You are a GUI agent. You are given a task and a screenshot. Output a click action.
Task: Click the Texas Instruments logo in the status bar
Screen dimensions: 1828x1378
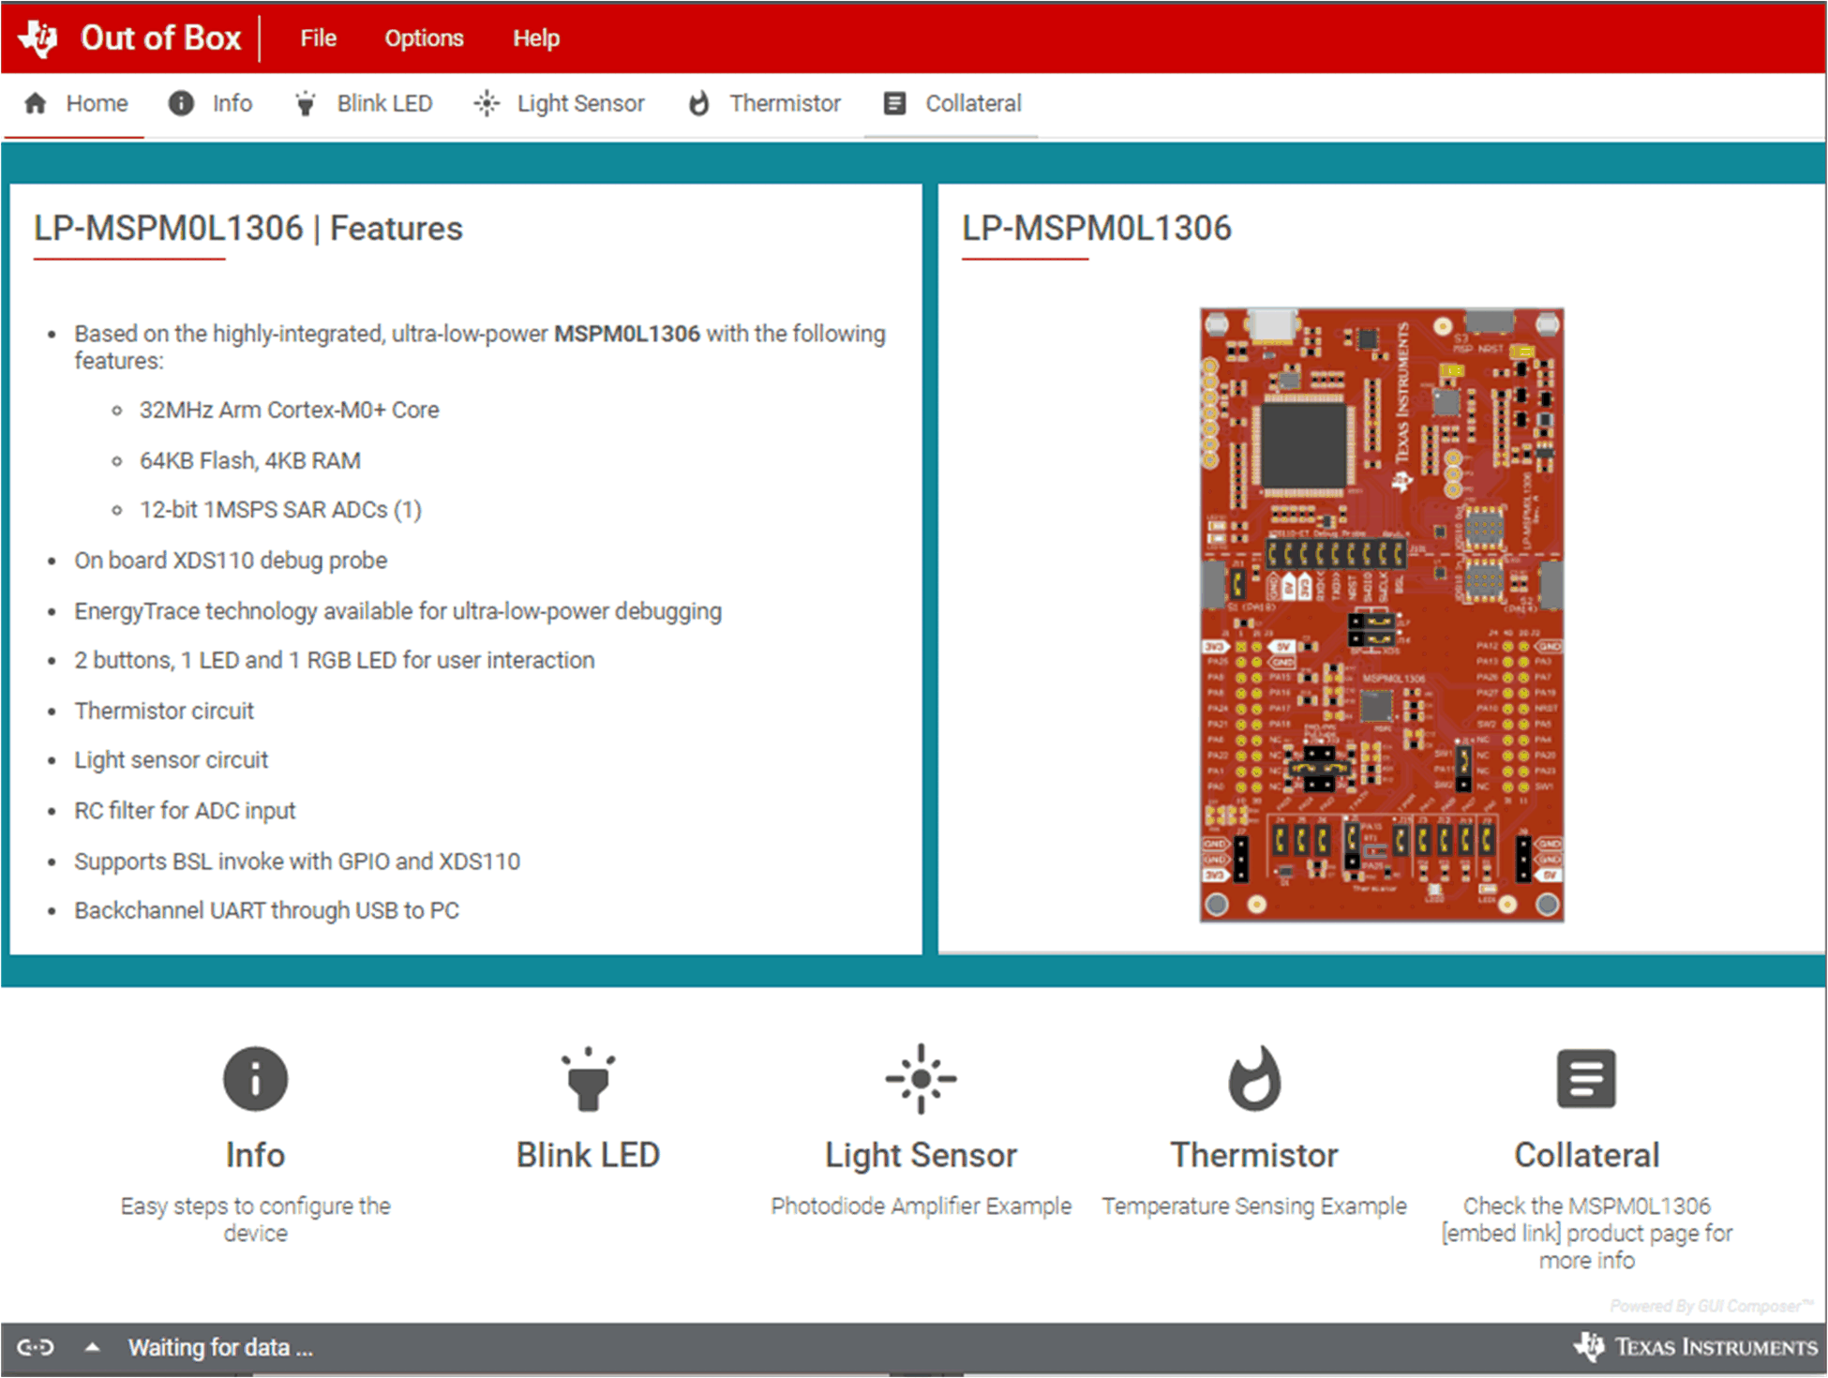pos(1696,1347)
